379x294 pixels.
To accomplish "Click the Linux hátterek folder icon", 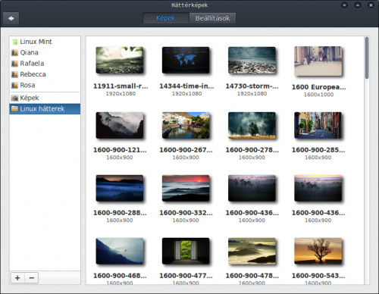I will [14, 109].
